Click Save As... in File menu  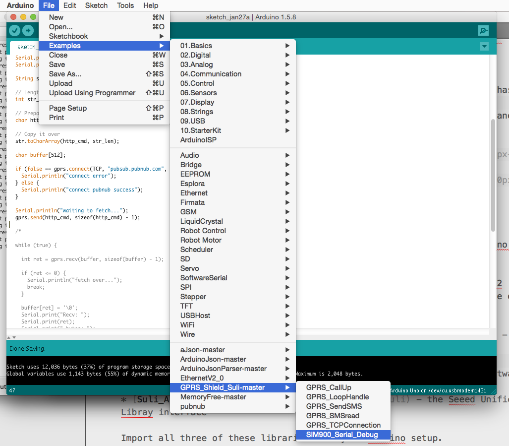click(x=65, y=74)
